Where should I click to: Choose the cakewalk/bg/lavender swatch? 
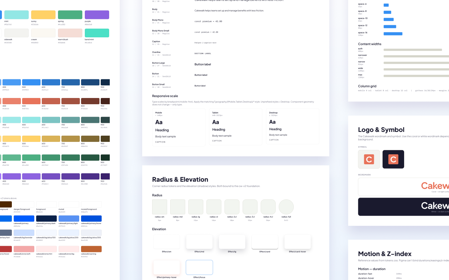pos(24,233)
